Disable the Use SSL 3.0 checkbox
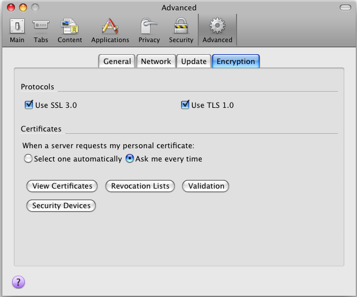The image size is (357, 297). click(x=29, y=105)
